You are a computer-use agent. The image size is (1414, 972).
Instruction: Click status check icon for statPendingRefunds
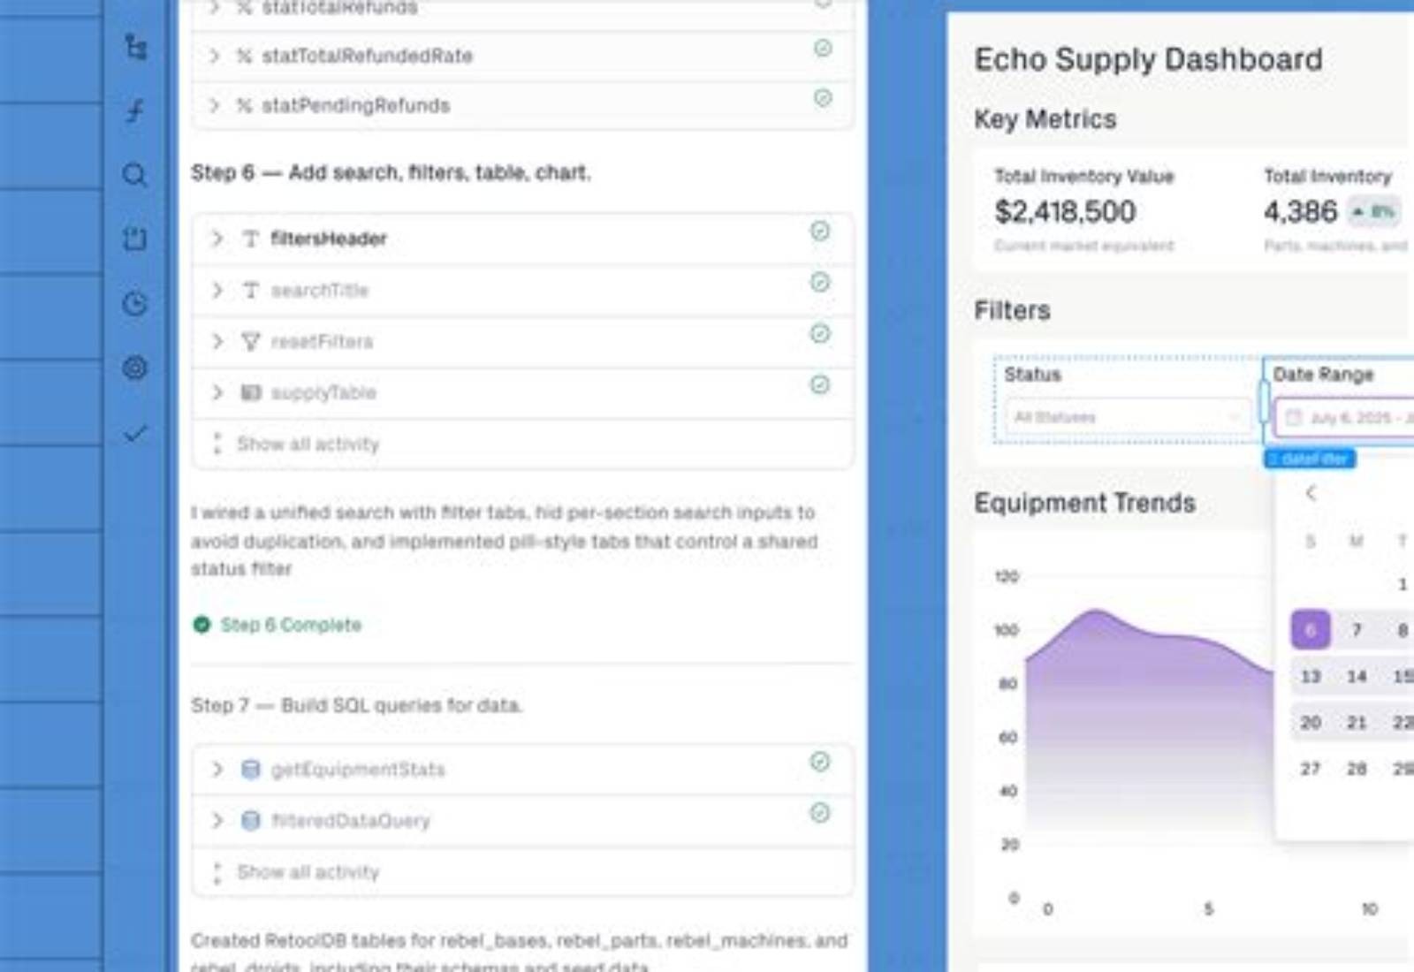(823, 98)
